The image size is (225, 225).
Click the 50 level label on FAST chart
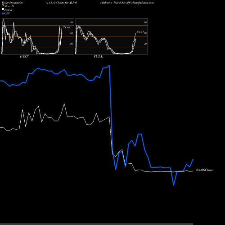click(x=72, y=33)
